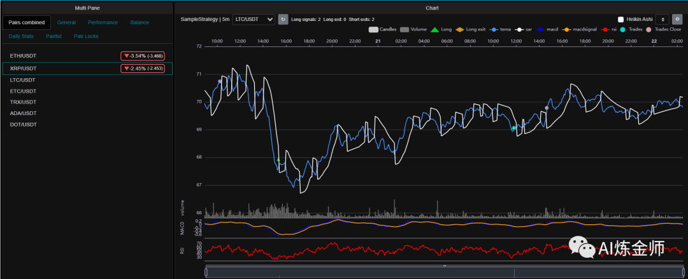Viewport: 688px width, 279px height.
Task: Toggle rsi line in legend
Action: [x=608, y=29]
